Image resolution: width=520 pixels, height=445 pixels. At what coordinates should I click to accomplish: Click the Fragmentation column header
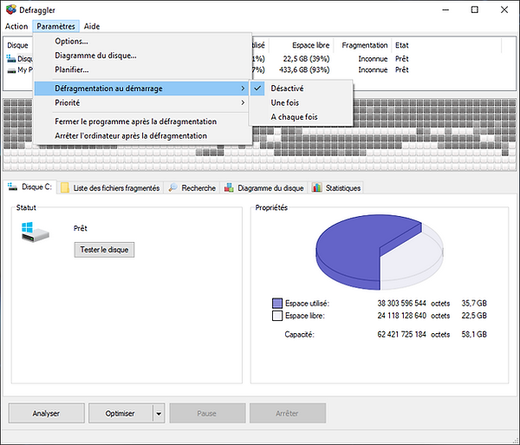365,45
